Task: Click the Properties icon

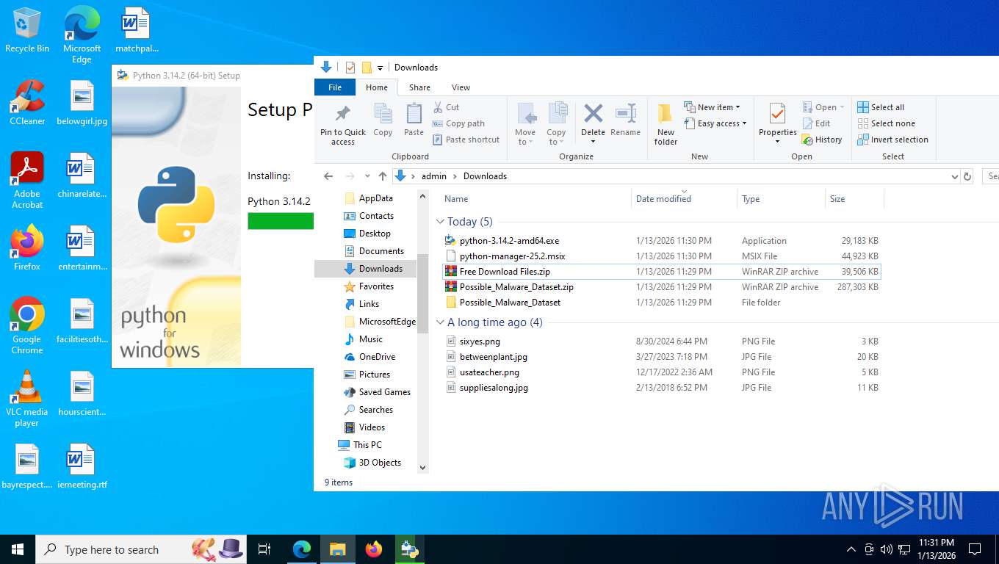Action: pos(777,115)
